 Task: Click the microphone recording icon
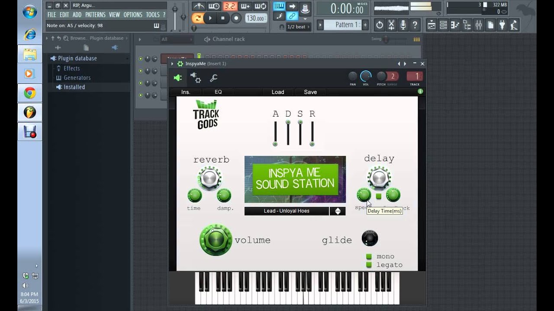click(x=403, y=25)
